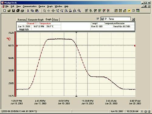The image size is (152, 114).
Task: Switch to the Summary tab
Action: [22, 19]
